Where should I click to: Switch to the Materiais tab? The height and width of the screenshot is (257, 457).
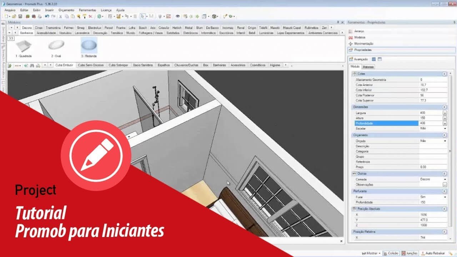[x=368, y=67]
